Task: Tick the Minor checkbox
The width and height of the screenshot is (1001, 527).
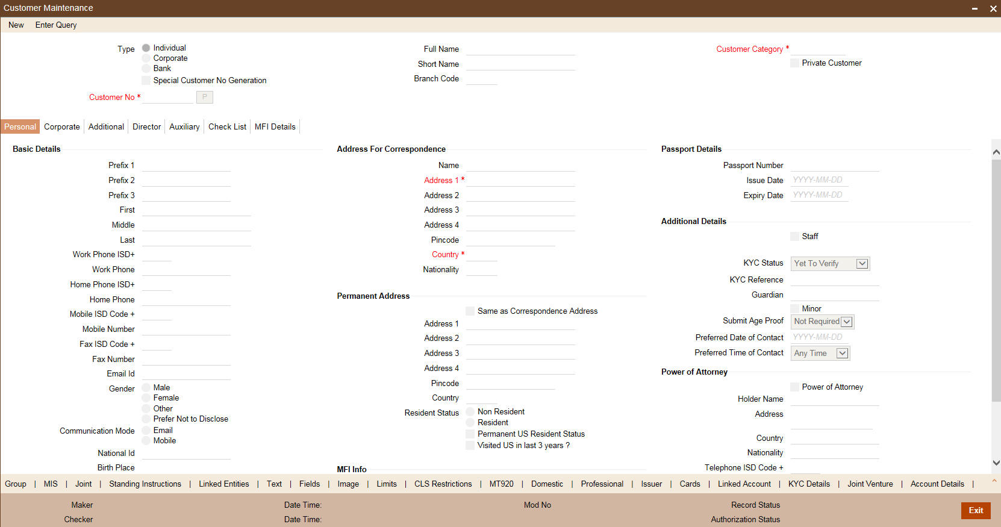Action: (x=794, y=308)
